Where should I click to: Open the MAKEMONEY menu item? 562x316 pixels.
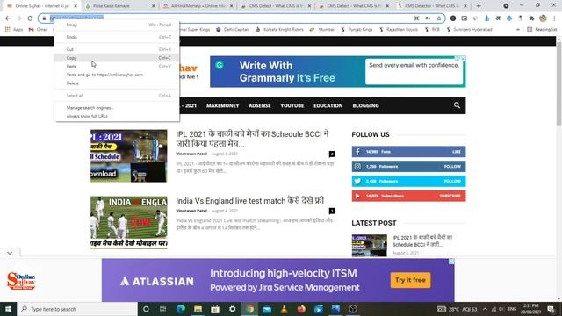coord(222,105)
